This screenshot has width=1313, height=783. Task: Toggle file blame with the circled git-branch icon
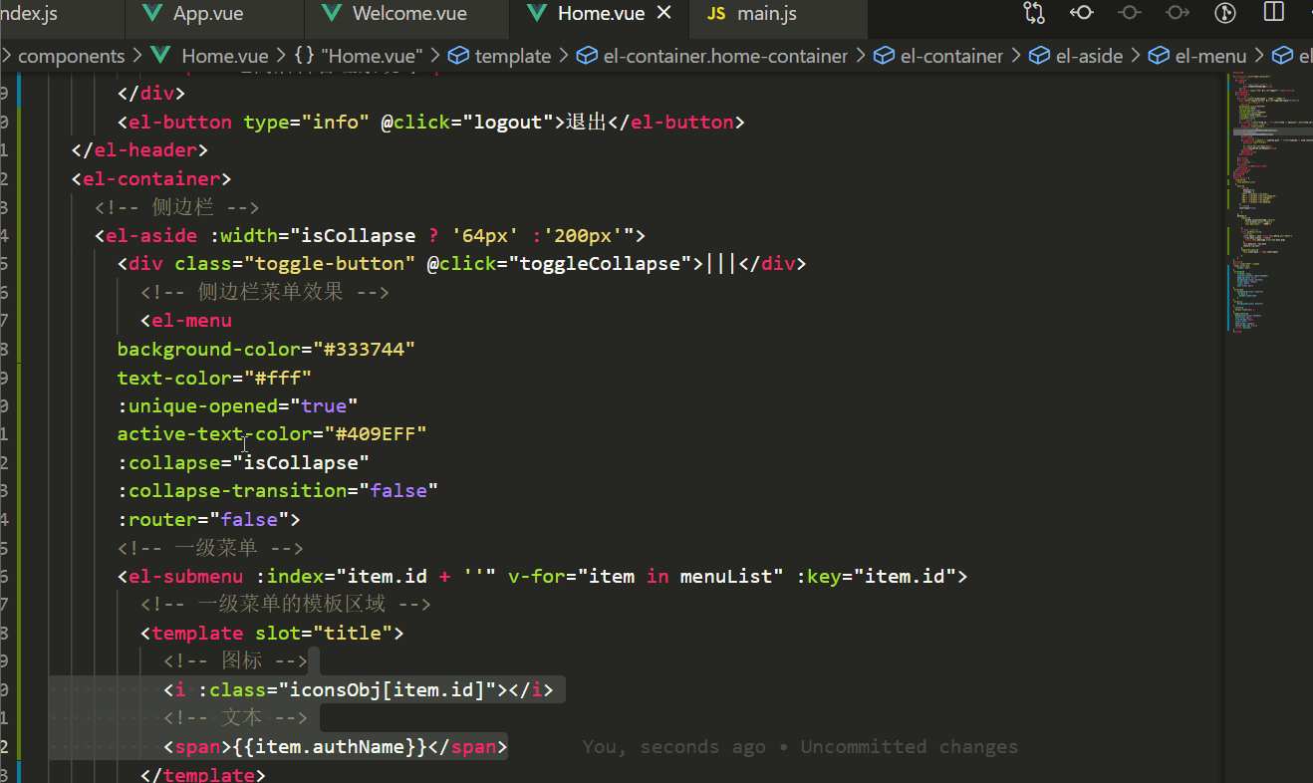coord(1225,13)
